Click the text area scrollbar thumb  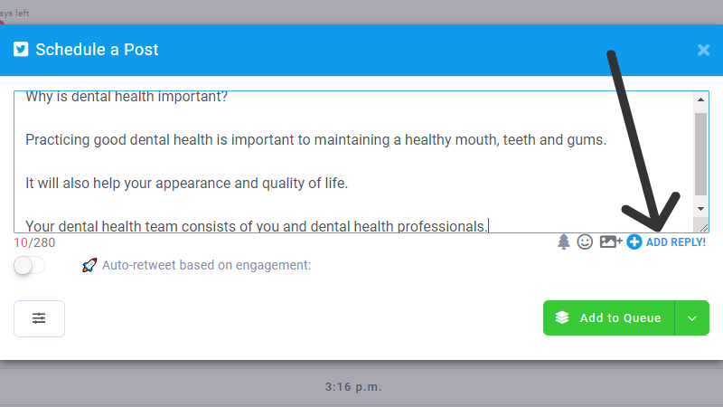[701, 154]
